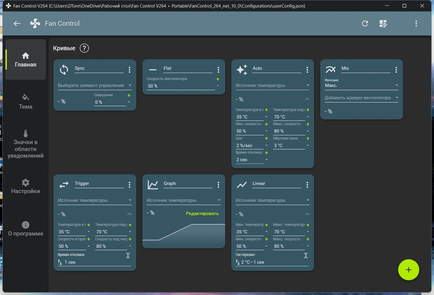Click the Trigger curve arrows icon
The image size is (434, 295).
[x=64, y=185]
